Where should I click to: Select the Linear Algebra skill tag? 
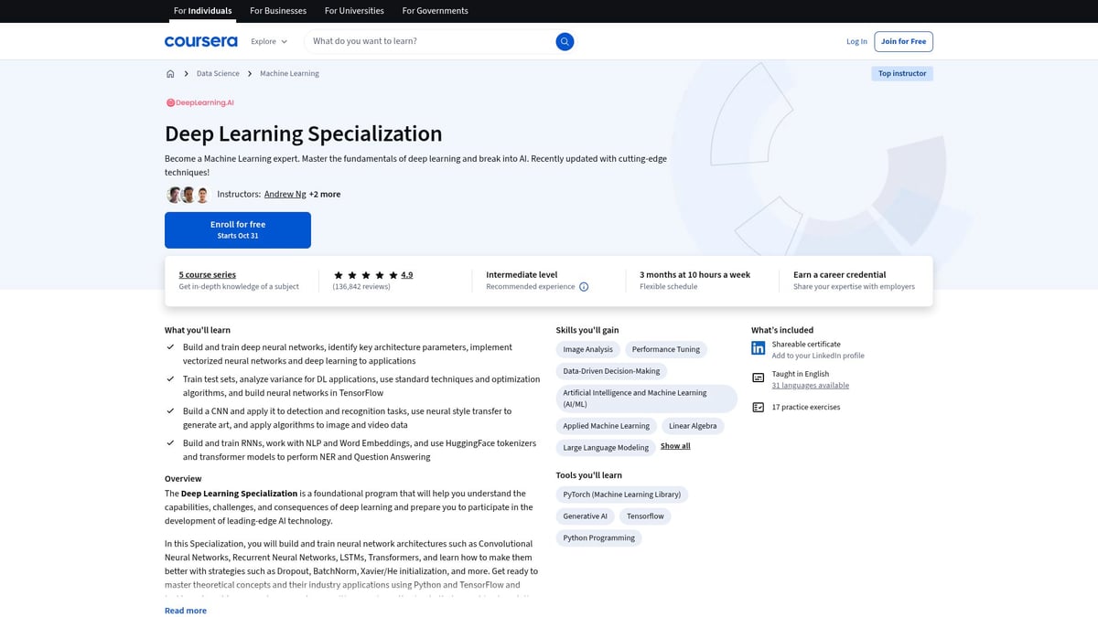point(693,426)
